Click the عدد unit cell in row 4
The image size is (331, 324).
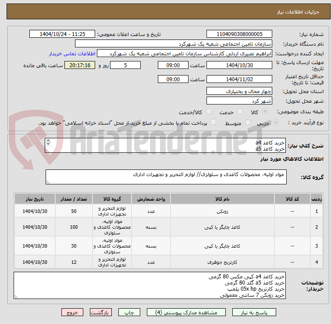tap(151, 262)
